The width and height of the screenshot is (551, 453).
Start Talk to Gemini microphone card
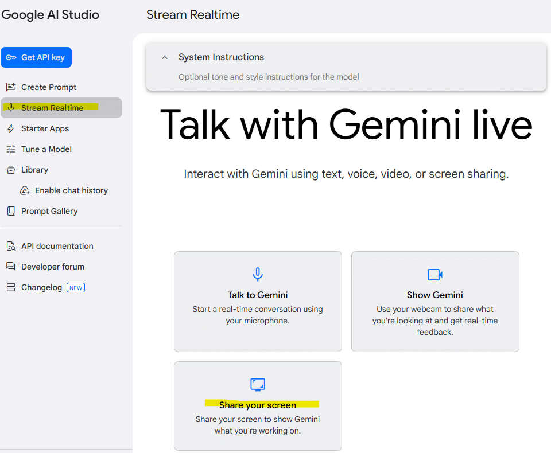[258, 301]
